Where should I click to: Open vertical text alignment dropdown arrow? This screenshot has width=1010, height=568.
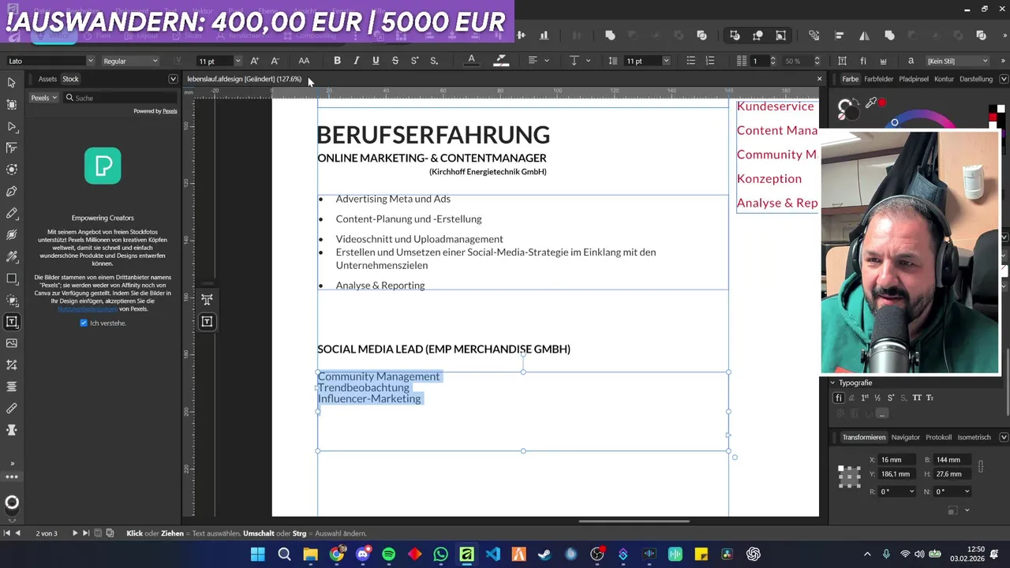589,61
